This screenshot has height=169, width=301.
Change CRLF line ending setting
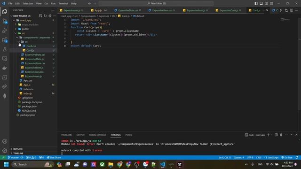[259, 158]
